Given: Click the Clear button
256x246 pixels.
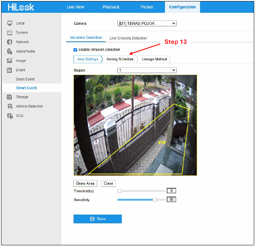Looking at the screenshot, I should coord(108,183).
